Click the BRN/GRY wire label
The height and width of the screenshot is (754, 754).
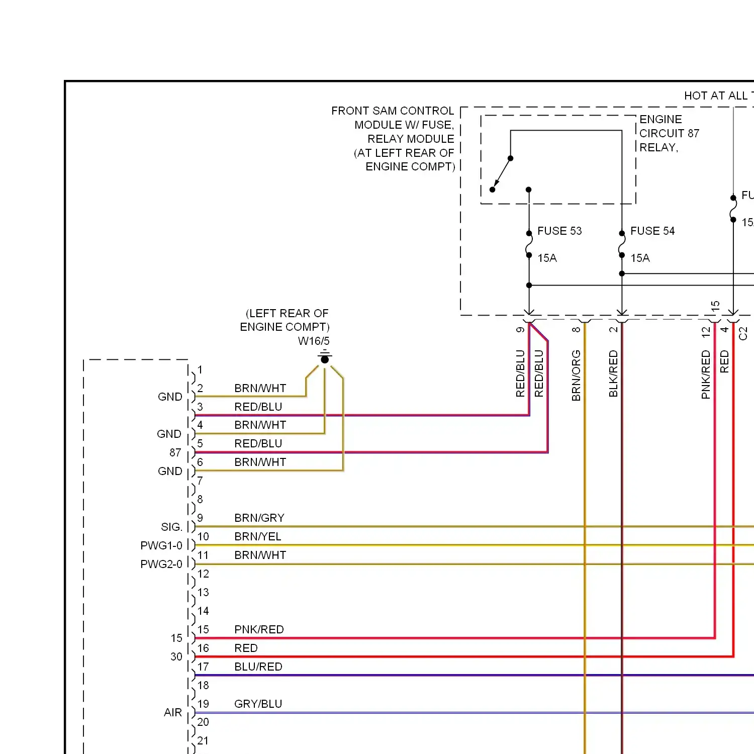click(259, 518)
